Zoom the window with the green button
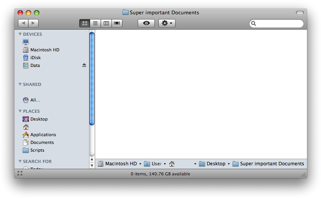This screenshot has width=321, height=198. click(37, 13)
